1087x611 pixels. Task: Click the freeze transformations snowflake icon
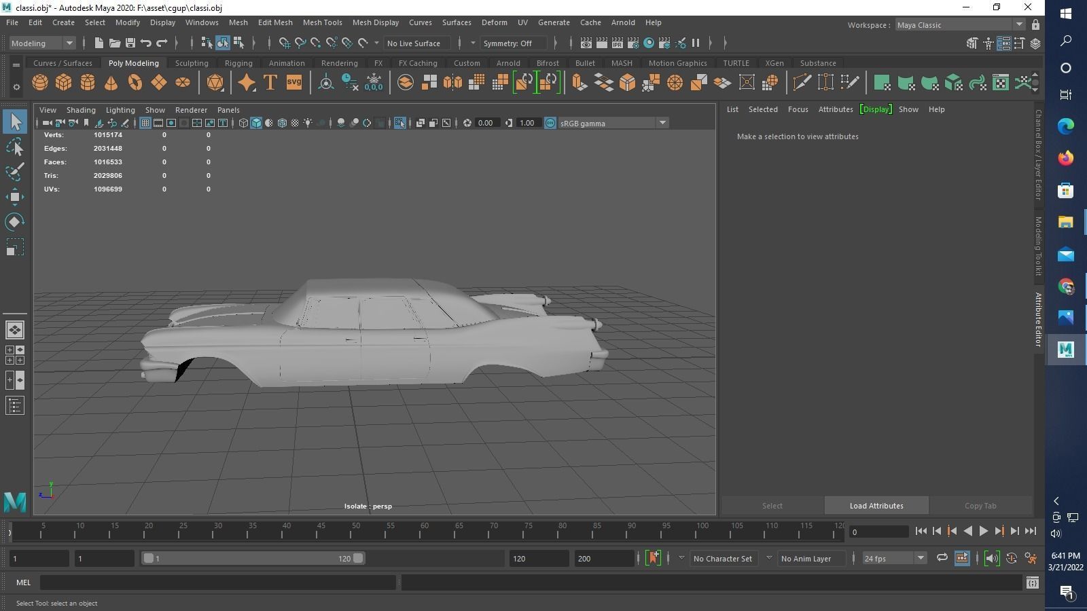[x=374, y=83]
